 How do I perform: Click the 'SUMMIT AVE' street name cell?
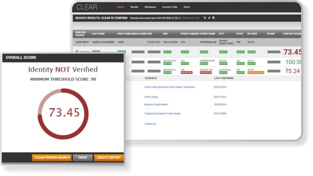click(205, 70)
